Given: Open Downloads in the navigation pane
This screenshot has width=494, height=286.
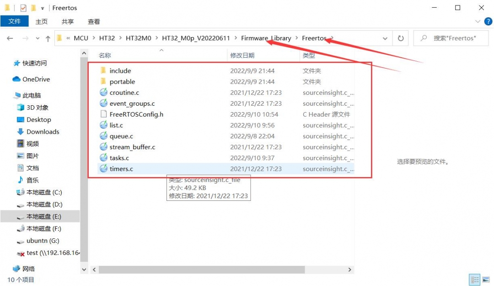Looking at the screenshot, I should [38, 131].
